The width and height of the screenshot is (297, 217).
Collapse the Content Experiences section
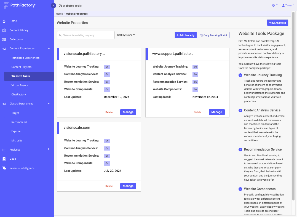click(x=49, y=48)
